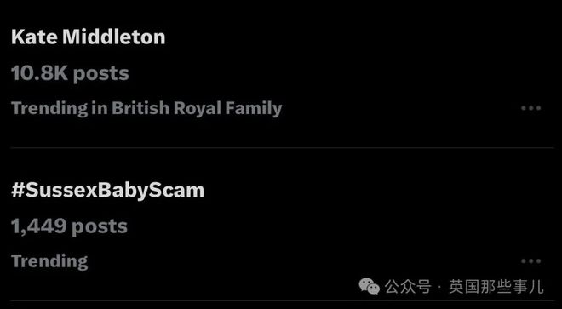Tap the empty area right of Kate Middleton
Screen dimensions: 562x309
(x=358, y=37)
